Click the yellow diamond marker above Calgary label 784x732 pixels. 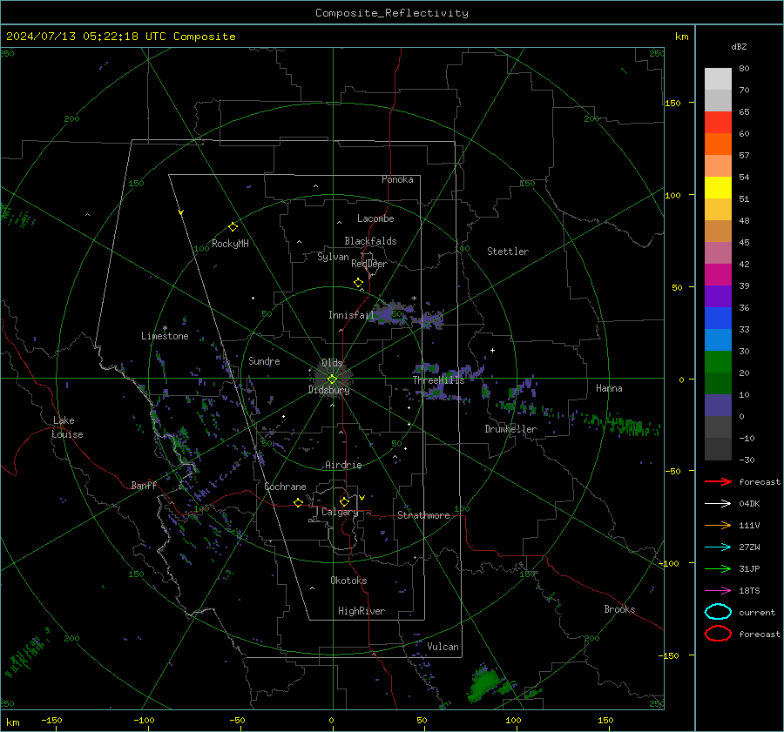click(344, 501)
